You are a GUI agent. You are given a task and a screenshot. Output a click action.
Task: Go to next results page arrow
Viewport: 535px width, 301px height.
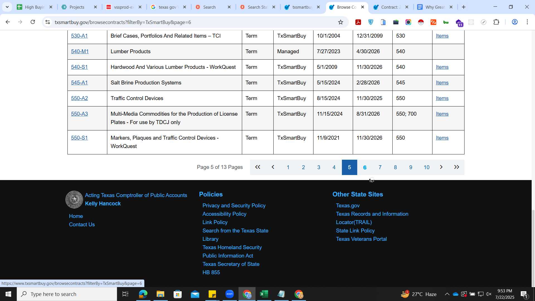[441, 167]
